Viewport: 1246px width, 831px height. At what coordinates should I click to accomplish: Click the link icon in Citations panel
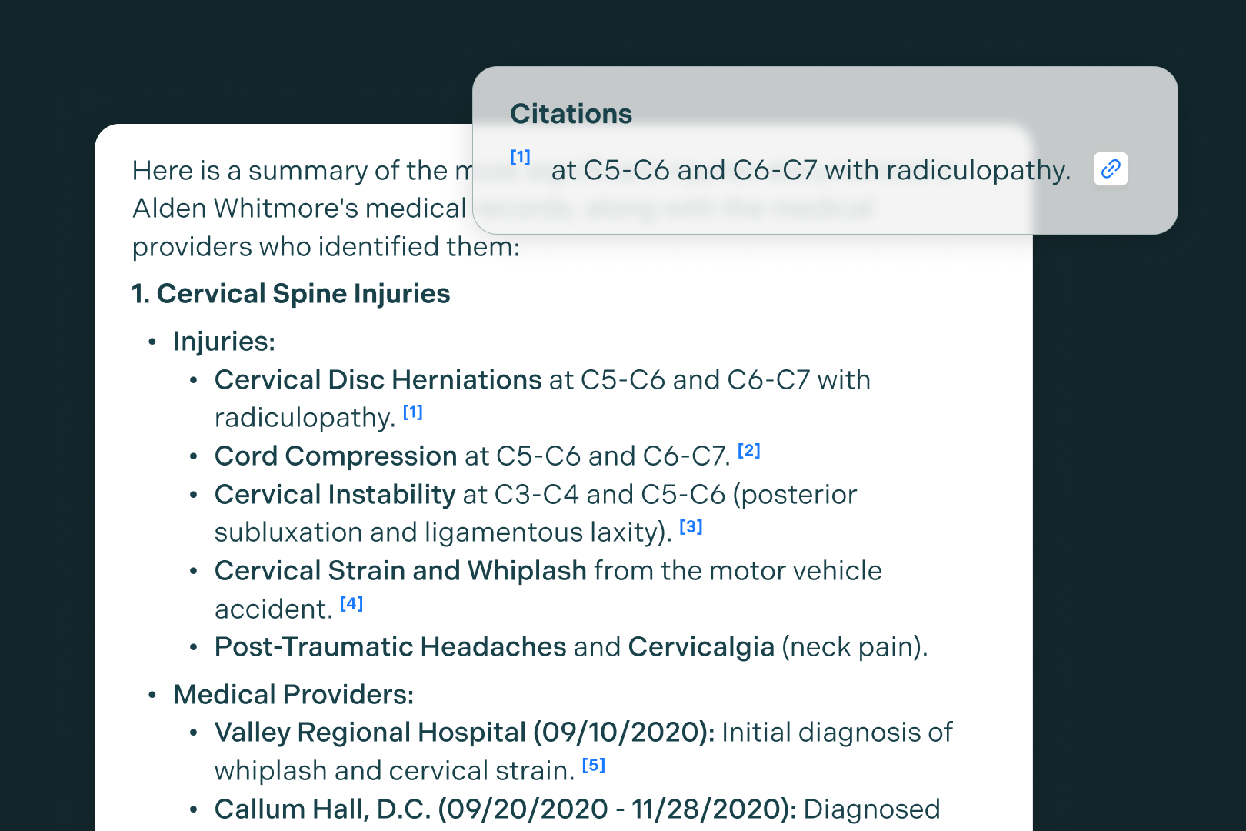[1111, 169]
